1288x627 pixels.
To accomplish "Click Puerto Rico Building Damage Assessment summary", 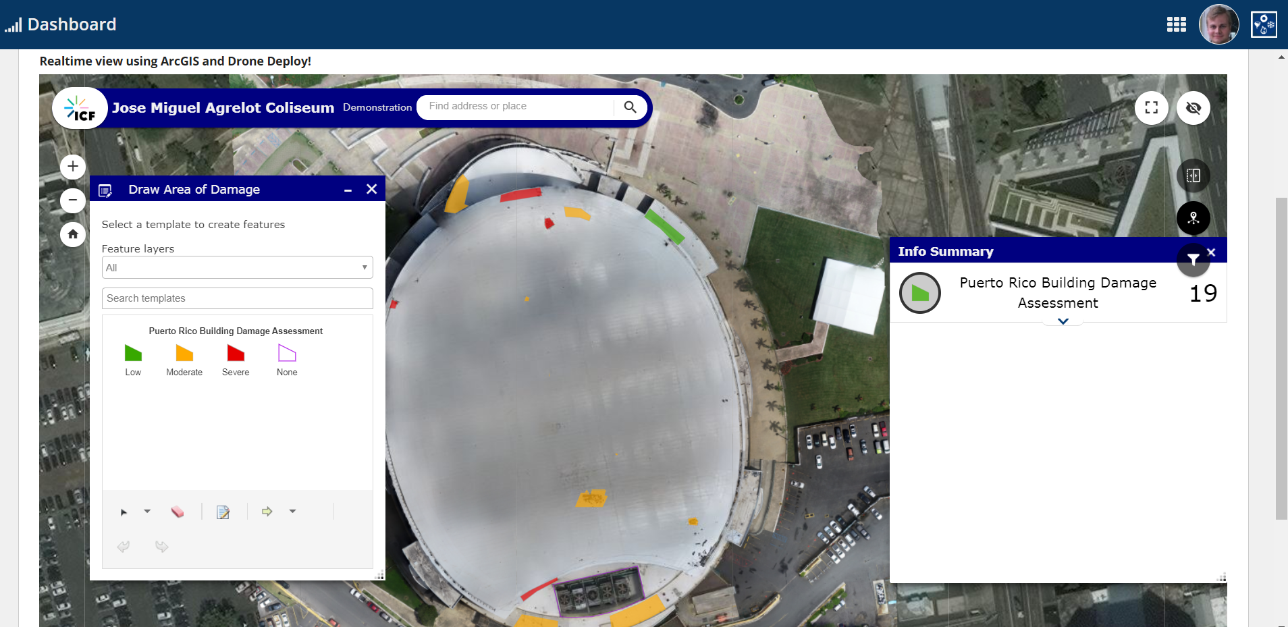I will tap(1058, 293).
